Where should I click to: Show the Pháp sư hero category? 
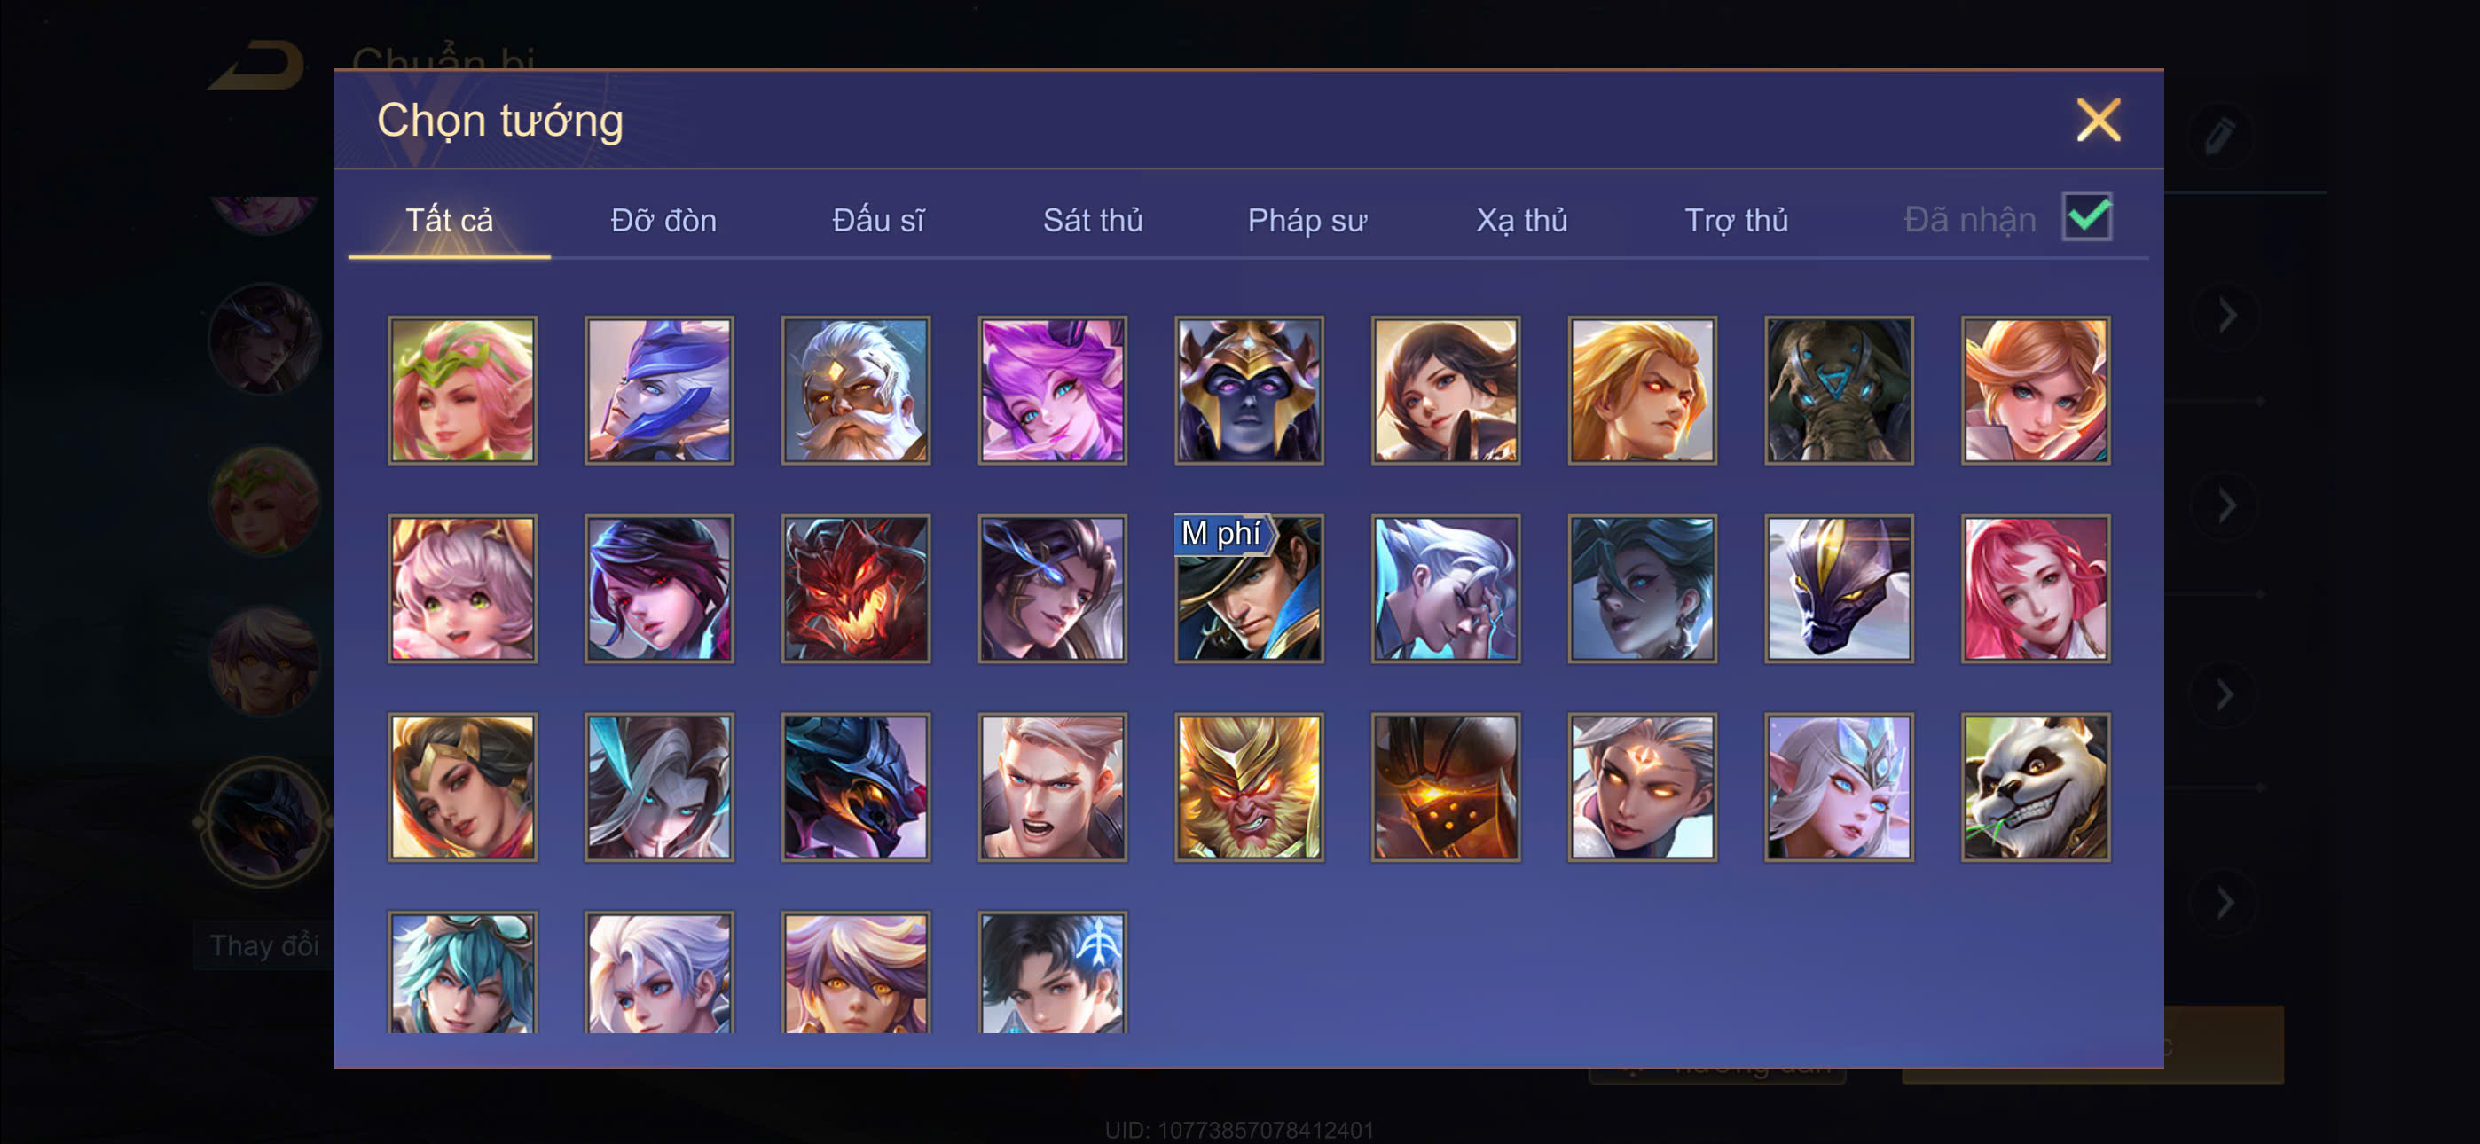1307,221
